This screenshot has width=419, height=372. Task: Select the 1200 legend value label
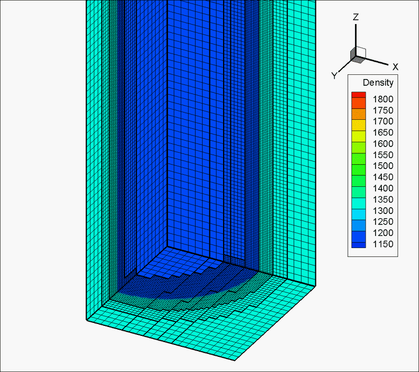tap(383, 233)
